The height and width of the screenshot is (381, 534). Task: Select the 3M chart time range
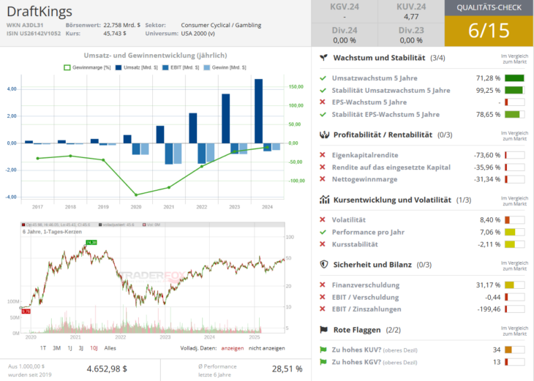56,348
